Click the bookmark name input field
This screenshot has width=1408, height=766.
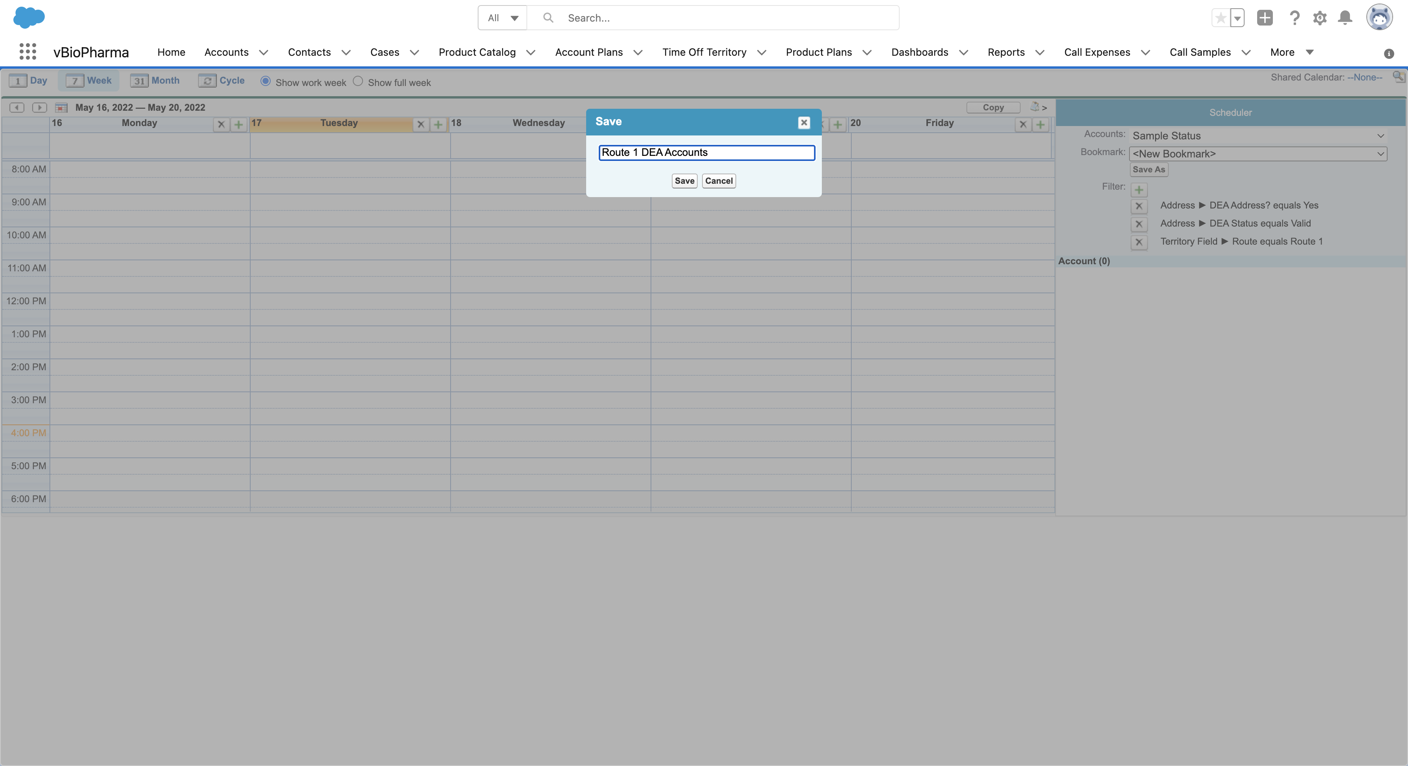[x=706, y=152]
